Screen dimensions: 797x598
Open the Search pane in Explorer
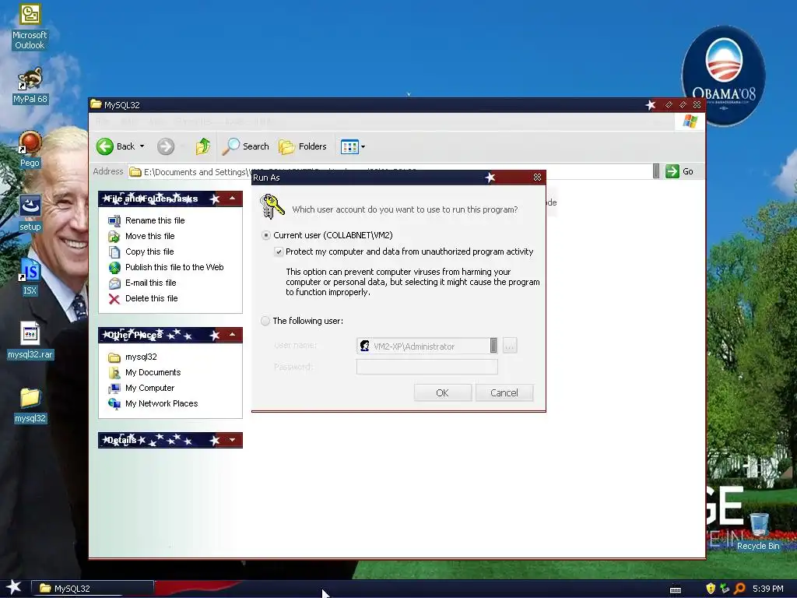[247, 146]
